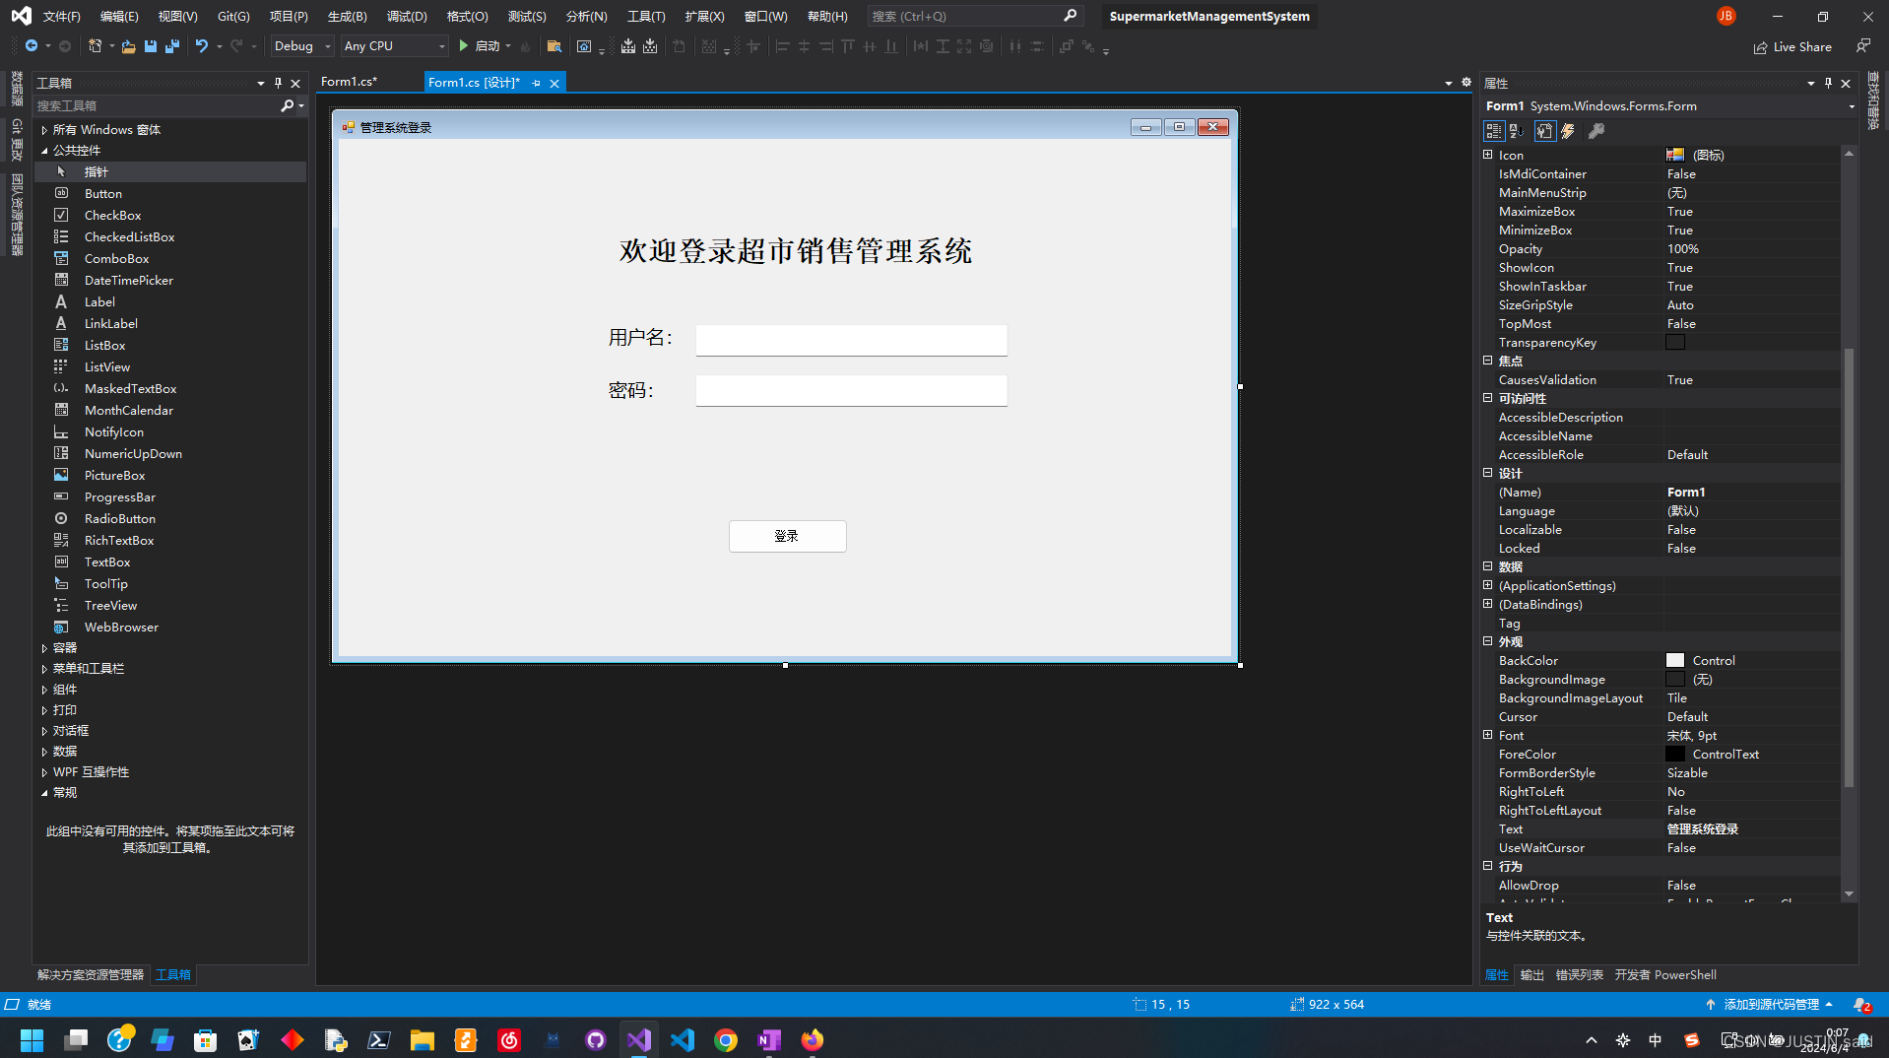The image size is (1889, 1058).
Task: Click the 用户名 text box on the form
Action: [x=851, y=340]
